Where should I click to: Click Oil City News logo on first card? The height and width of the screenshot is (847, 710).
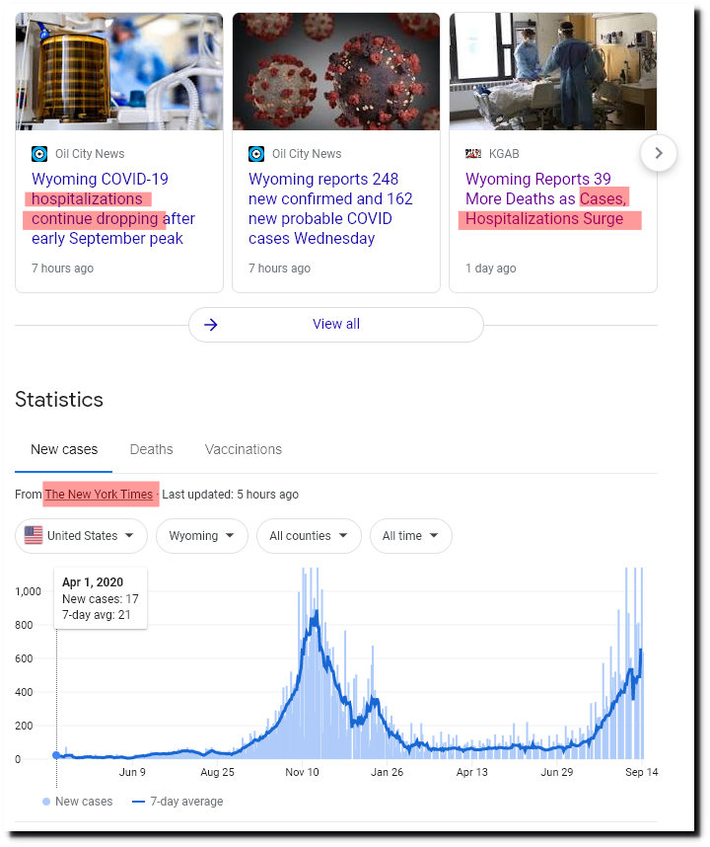(39, 154)
